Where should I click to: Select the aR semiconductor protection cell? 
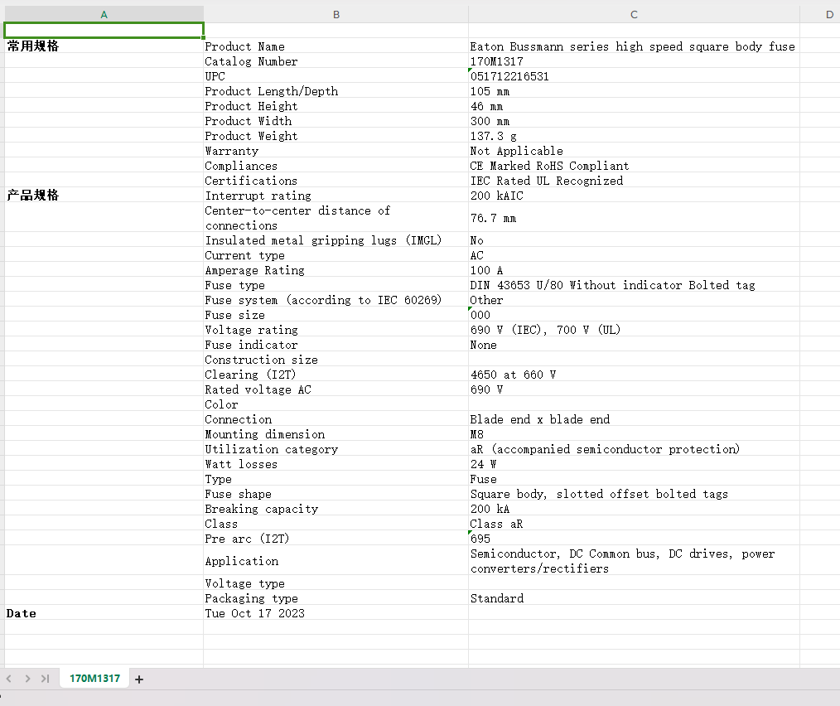tap(634, 448)
